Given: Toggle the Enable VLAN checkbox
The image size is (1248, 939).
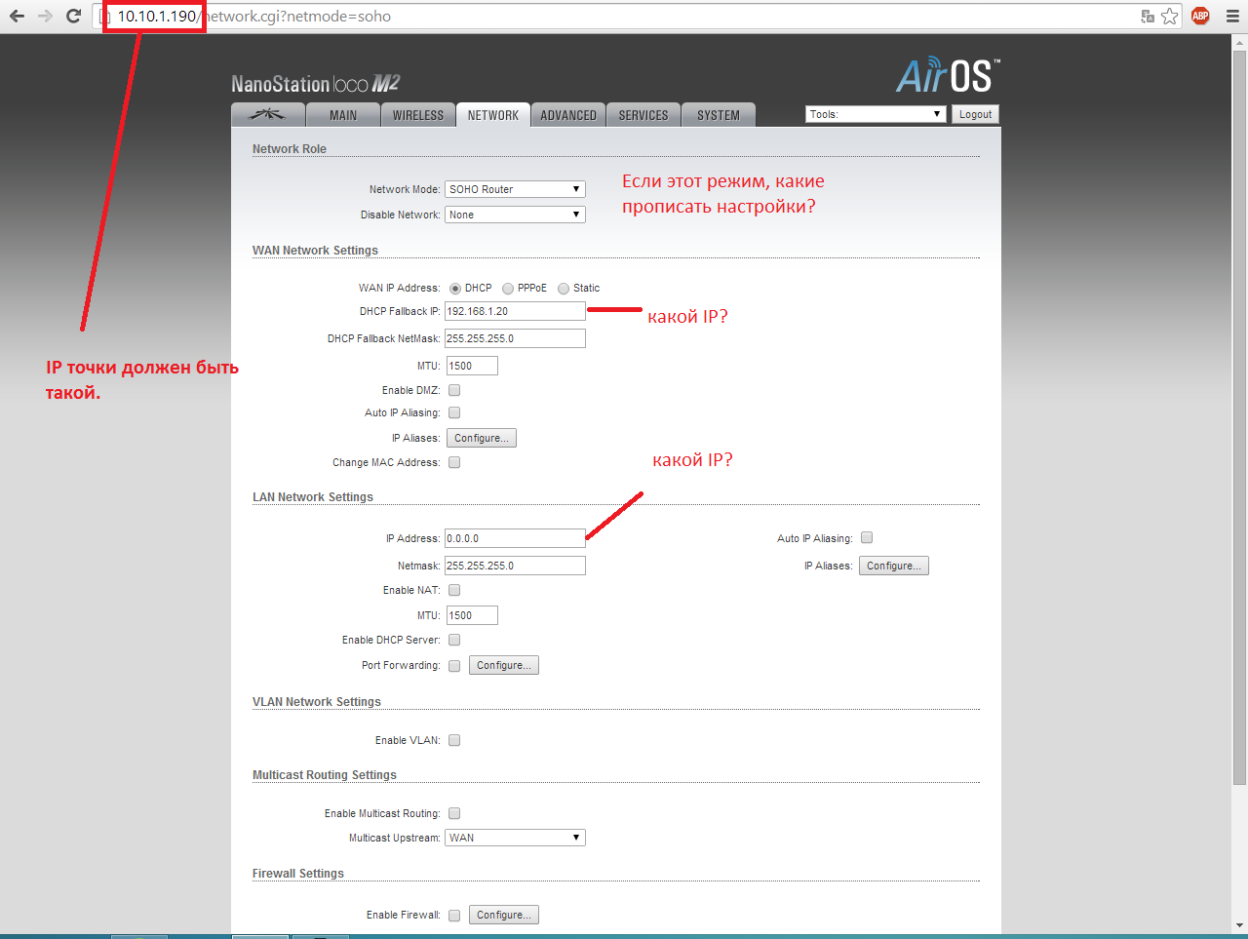Looking at the screenshot, I should click(454, 740).
